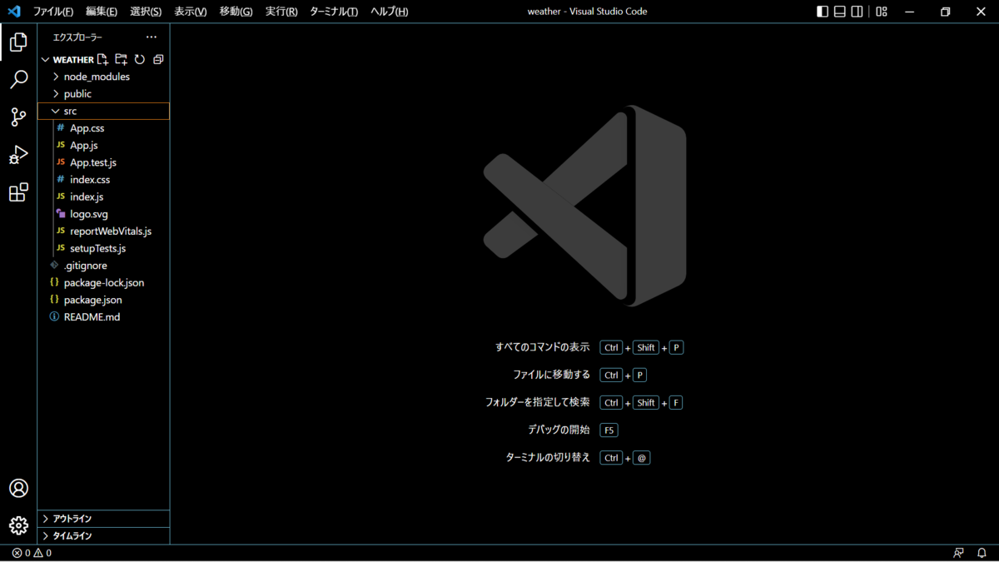The height and width of the screenshot is (562, 999).
Task: Open the Source Control view
Action: pyautogui.click(x=18, y=117)
